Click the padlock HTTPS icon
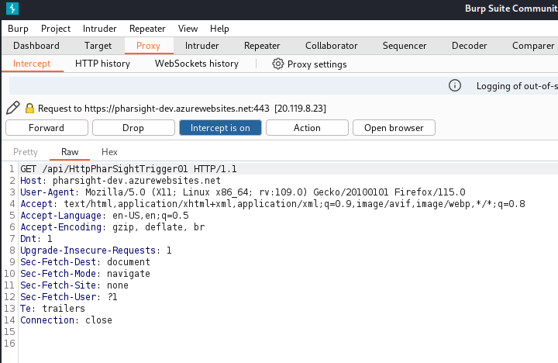The height and width of the screenshot is (363, 558). pos(30,109)
